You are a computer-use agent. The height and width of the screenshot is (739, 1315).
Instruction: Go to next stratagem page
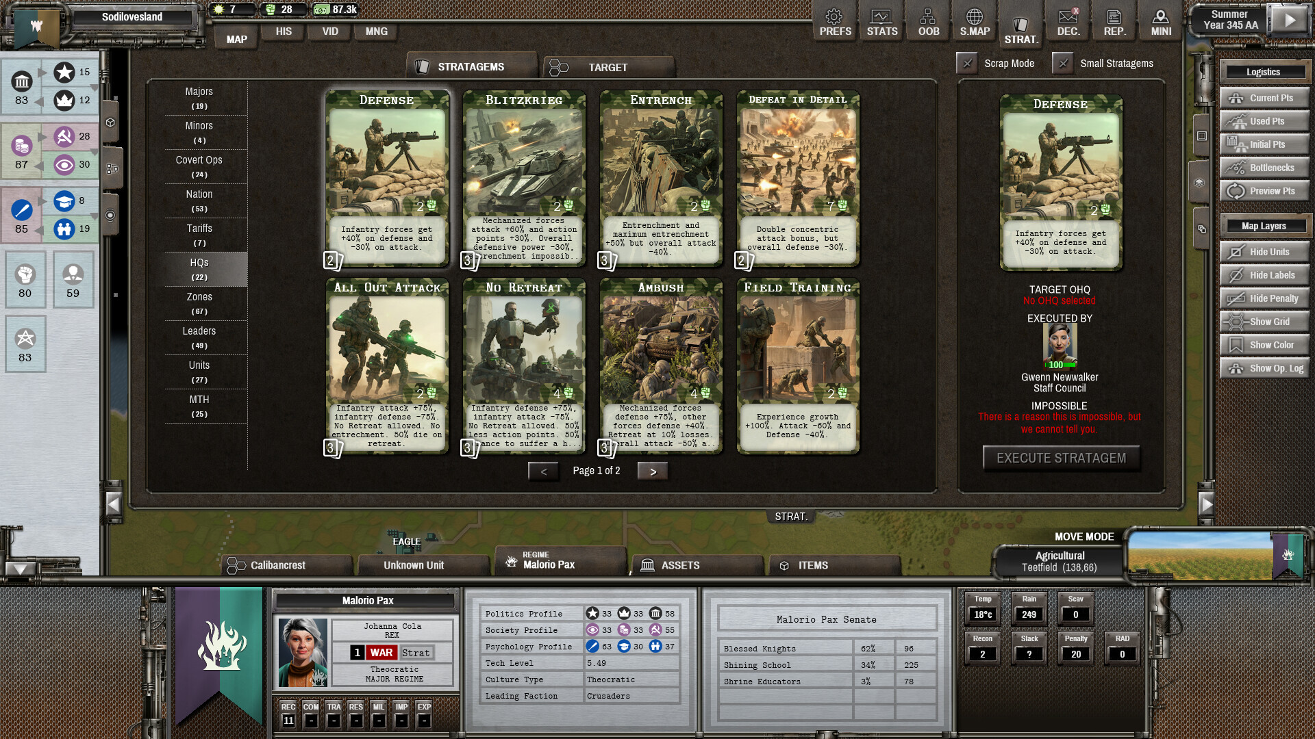point(652,471)
